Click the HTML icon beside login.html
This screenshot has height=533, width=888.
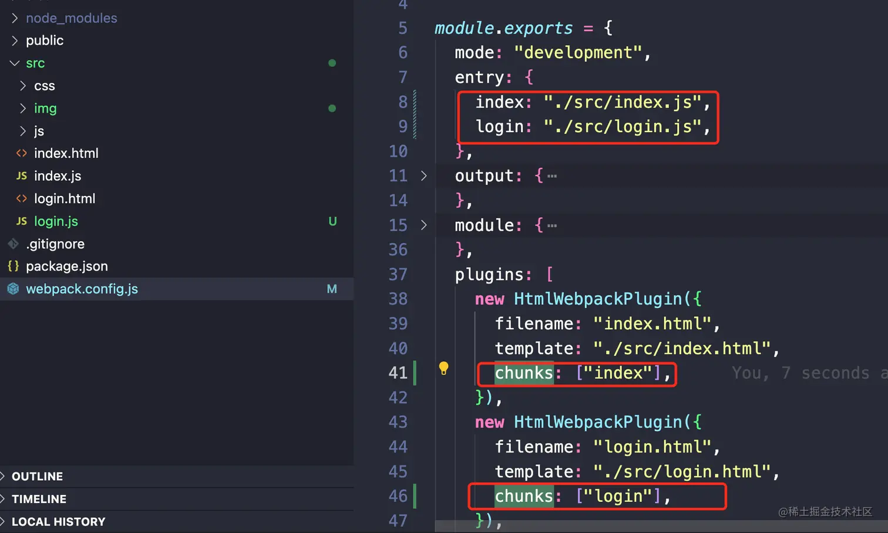22,198
